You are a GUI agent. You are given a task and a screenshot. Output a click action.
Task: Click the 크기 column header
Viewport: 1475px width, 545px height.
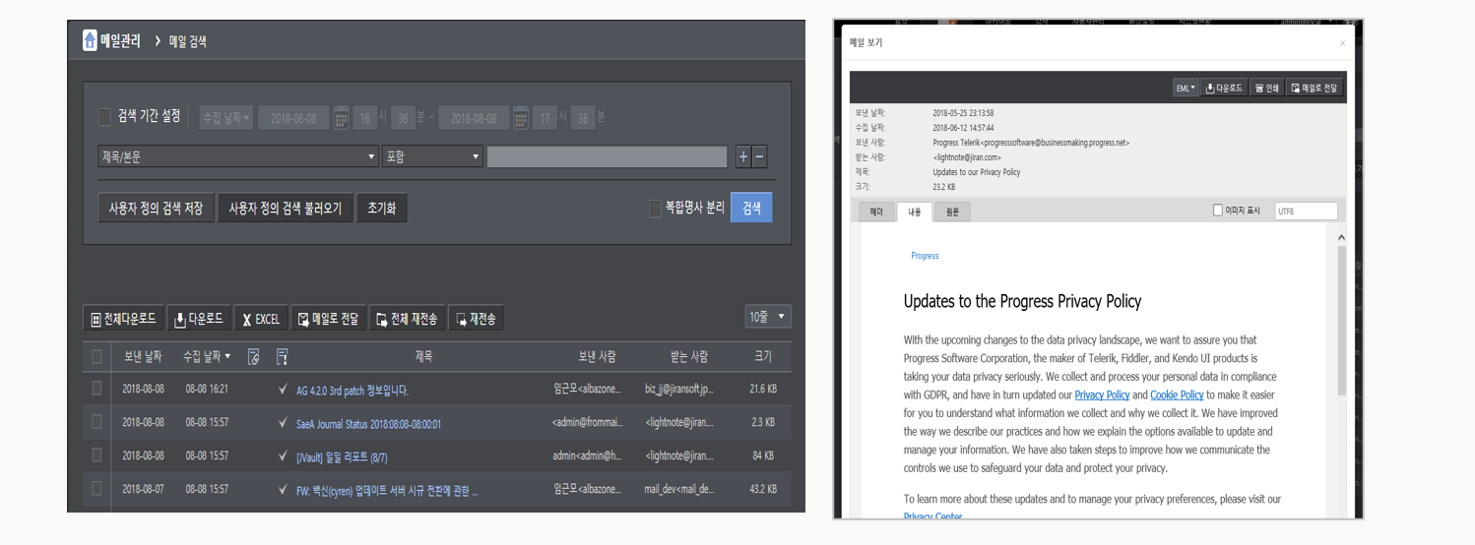coord(762,356)
